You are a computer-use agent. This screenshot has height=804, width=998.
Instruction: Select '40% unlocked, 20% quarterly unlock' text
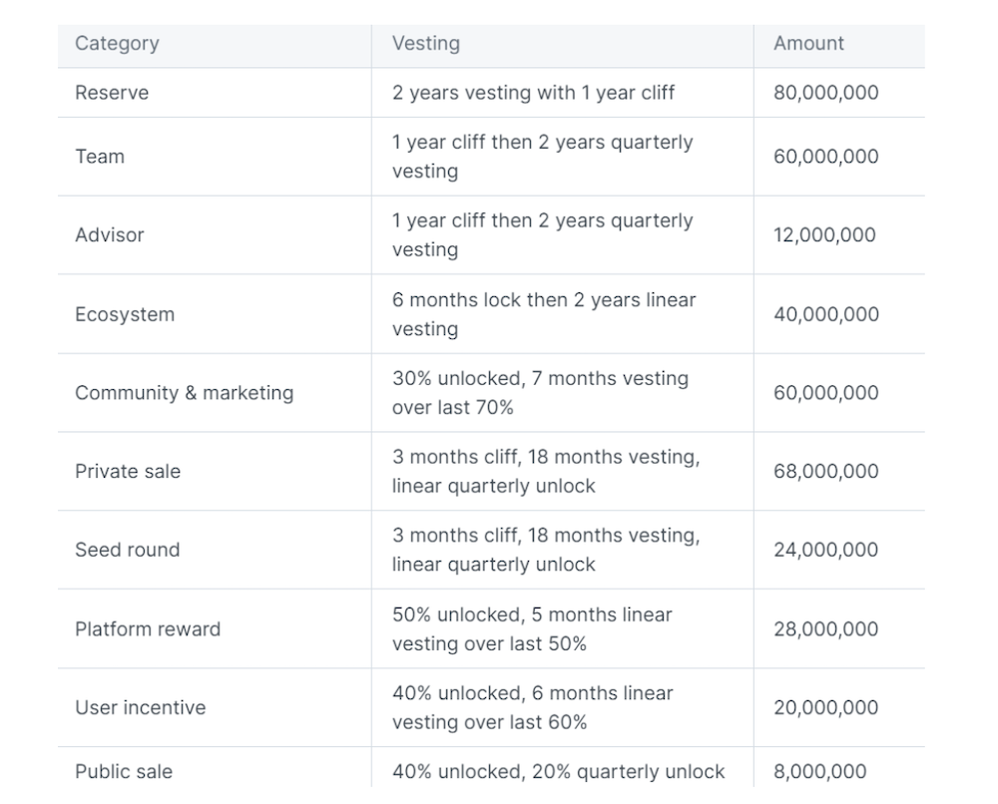558,771
